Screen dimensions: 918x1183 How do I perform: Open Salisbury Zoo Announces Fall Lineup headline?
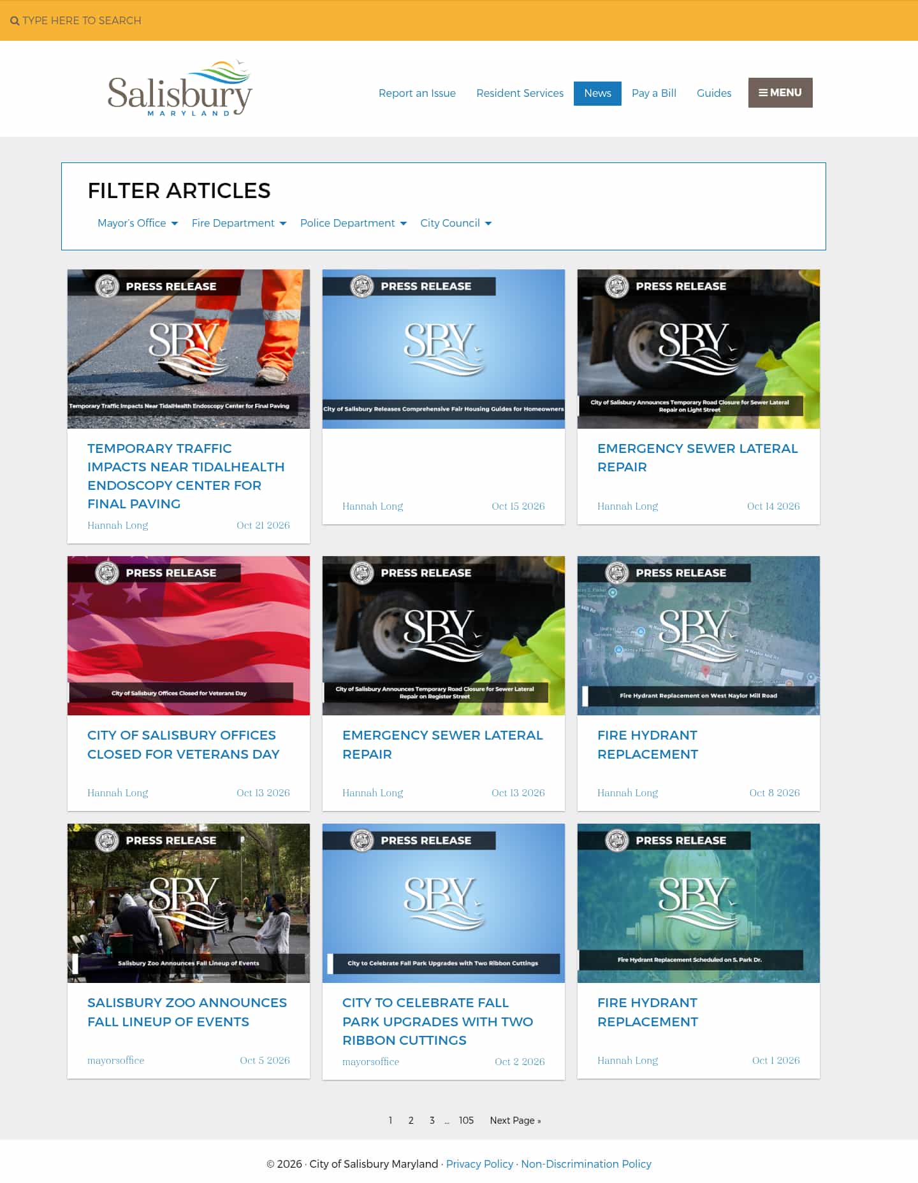187,1012
